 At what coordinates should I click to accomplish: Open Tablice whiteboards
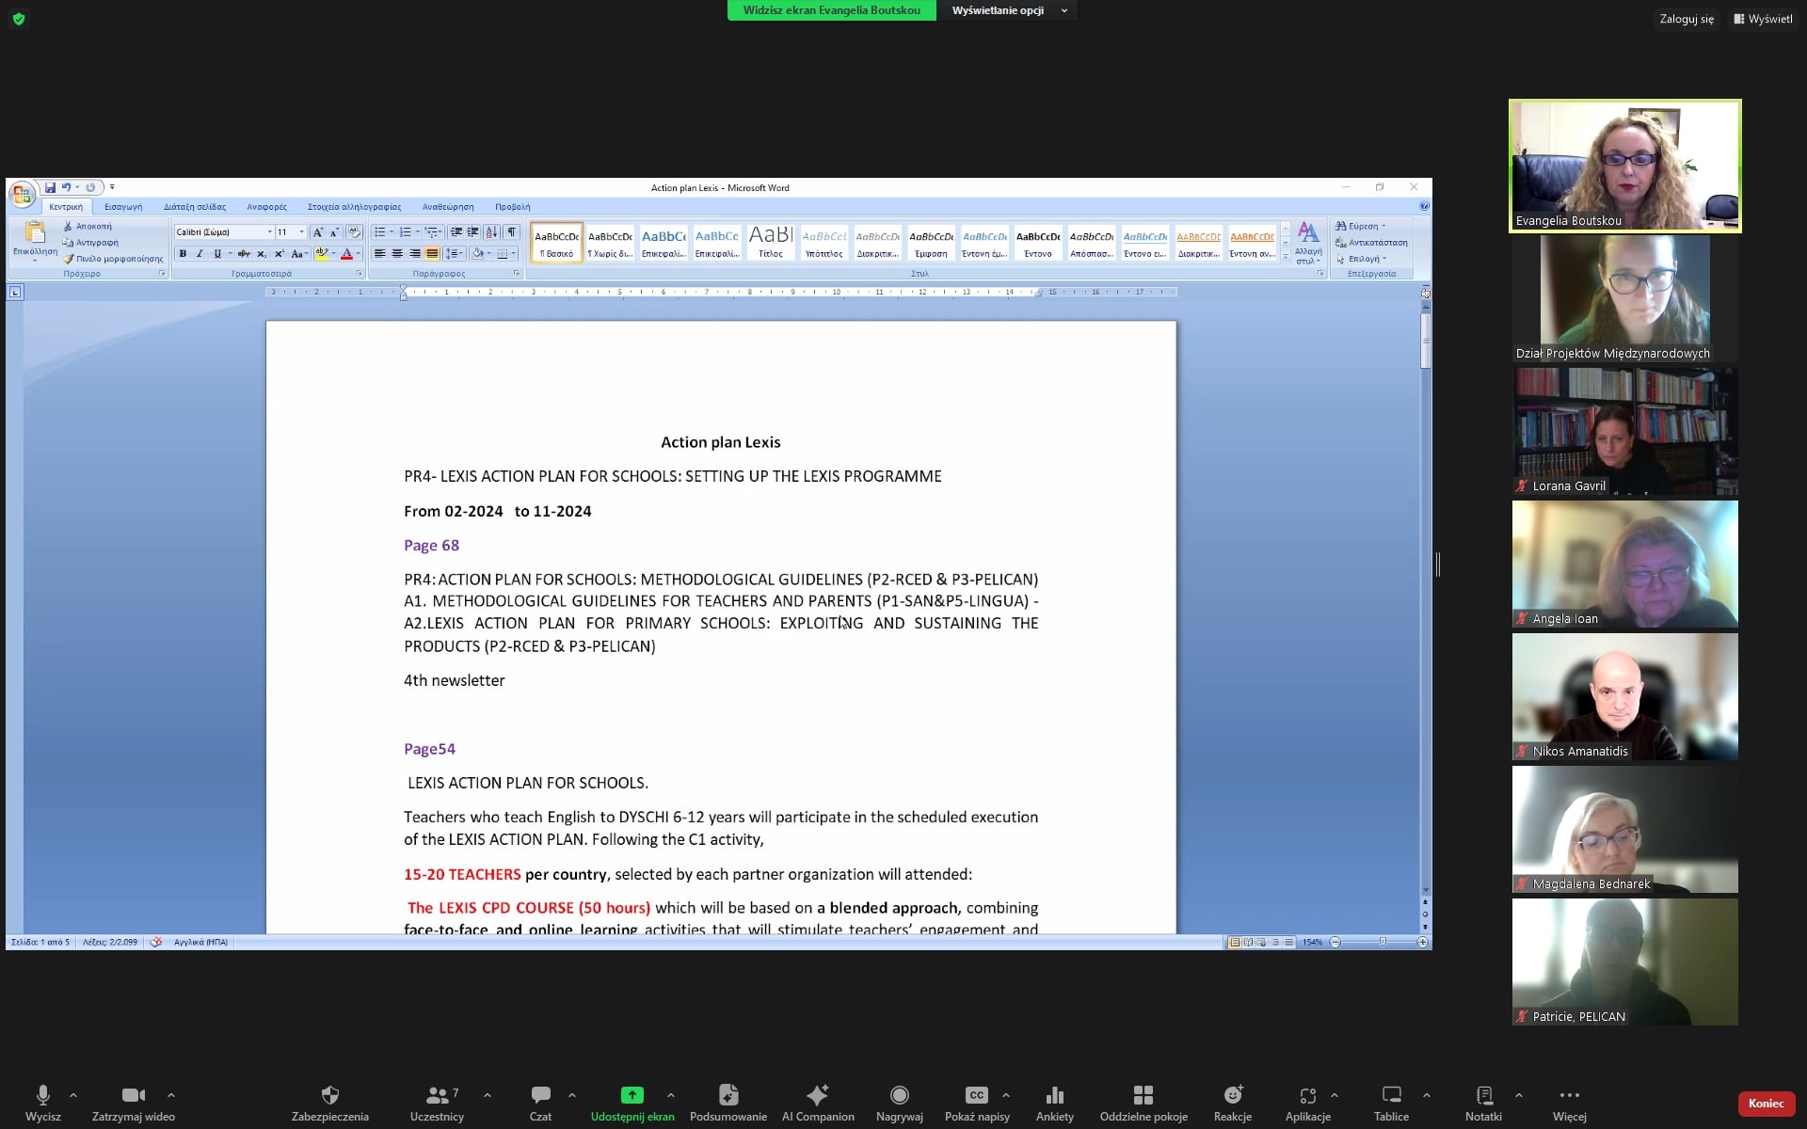click(x=1391, y=1102)
